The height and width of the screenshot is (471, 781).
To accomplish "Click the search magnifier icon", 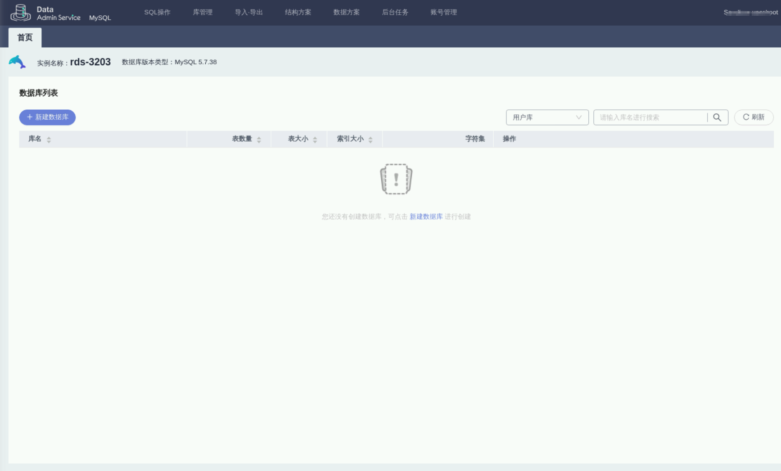I will click(717, 117).
